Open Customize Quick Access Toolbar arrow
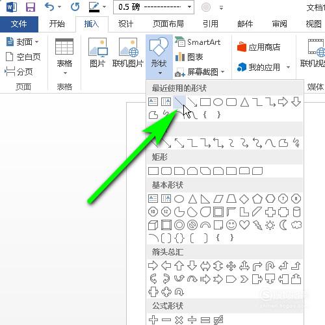Image resolution: width=325 pixels, height=325 pixels. (221, 8)
